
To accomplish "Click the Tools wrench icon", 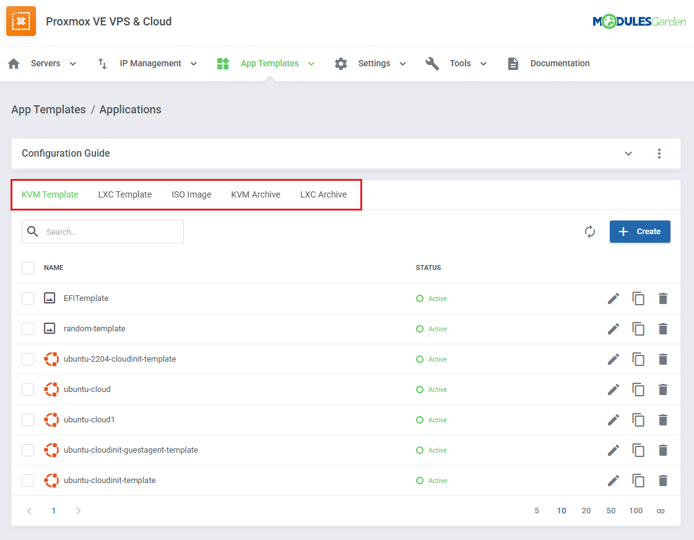I will (x=432, y=64).
